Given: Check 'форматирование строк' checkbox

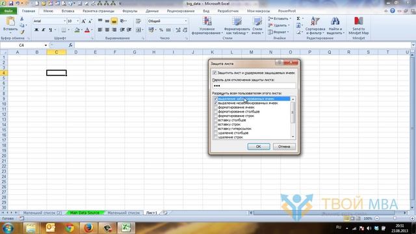Looking at the screenshot, I should point(215,116).
